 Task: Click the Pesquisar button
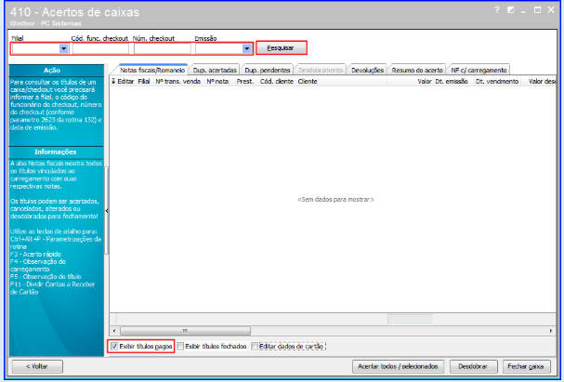[281, 47]
